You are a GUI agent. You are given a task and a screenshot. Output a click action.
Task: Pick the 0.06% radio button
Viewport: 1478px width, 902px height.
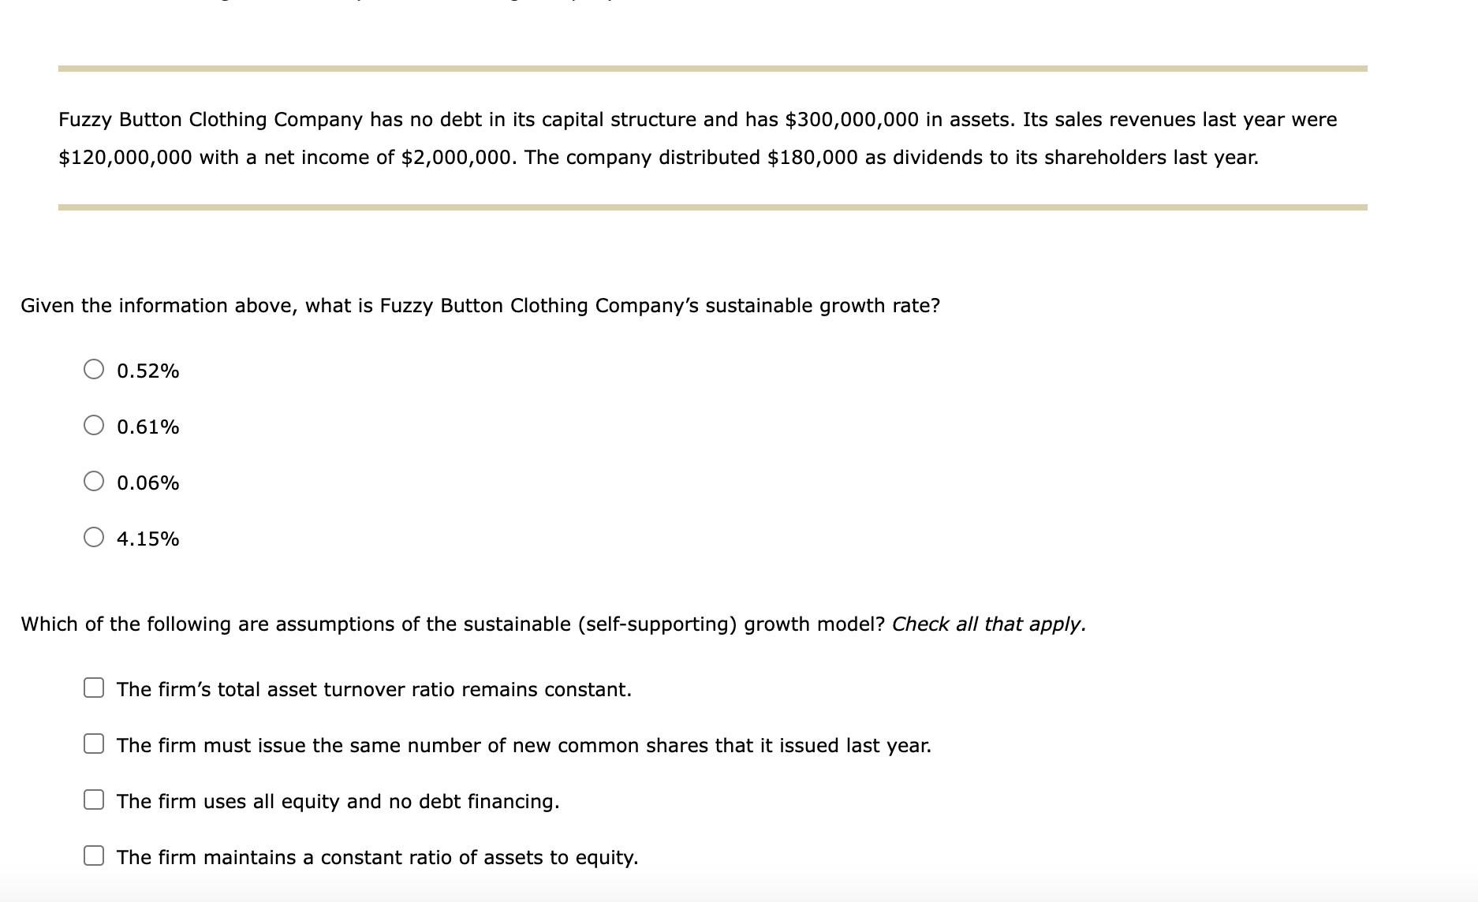(94, 481)
